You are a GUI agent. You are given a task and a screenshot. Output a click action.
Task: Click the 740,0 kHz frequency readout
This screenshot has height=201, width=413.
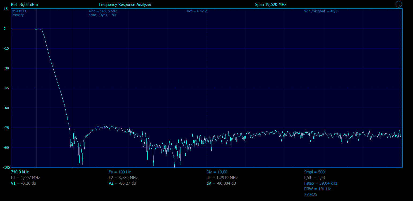click(20, 172)
